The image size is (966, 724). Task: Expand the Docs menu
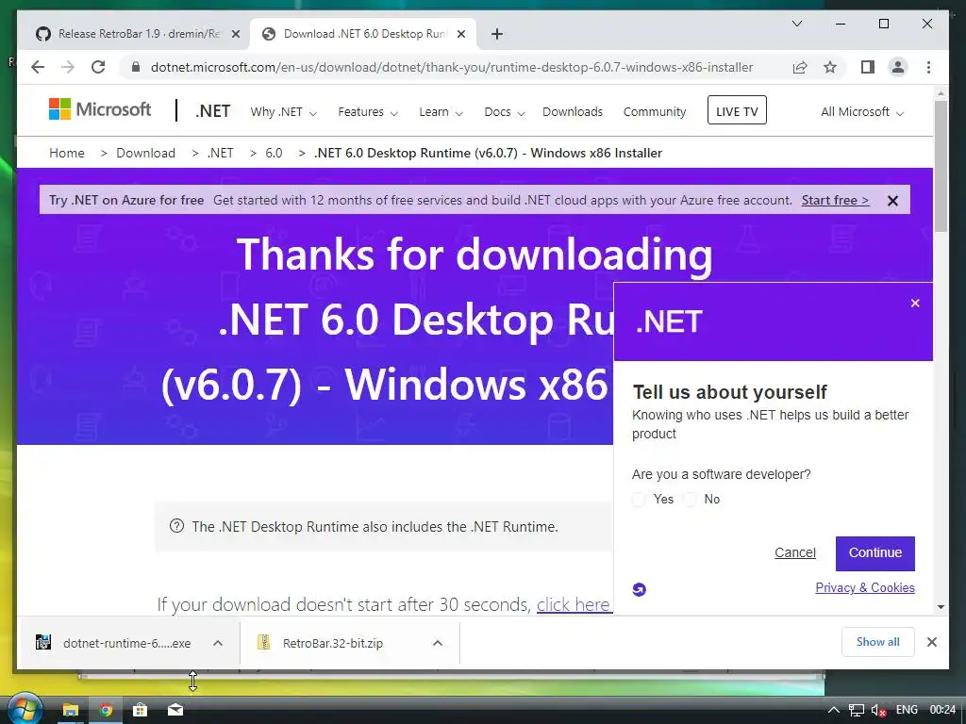coord(505,112)
